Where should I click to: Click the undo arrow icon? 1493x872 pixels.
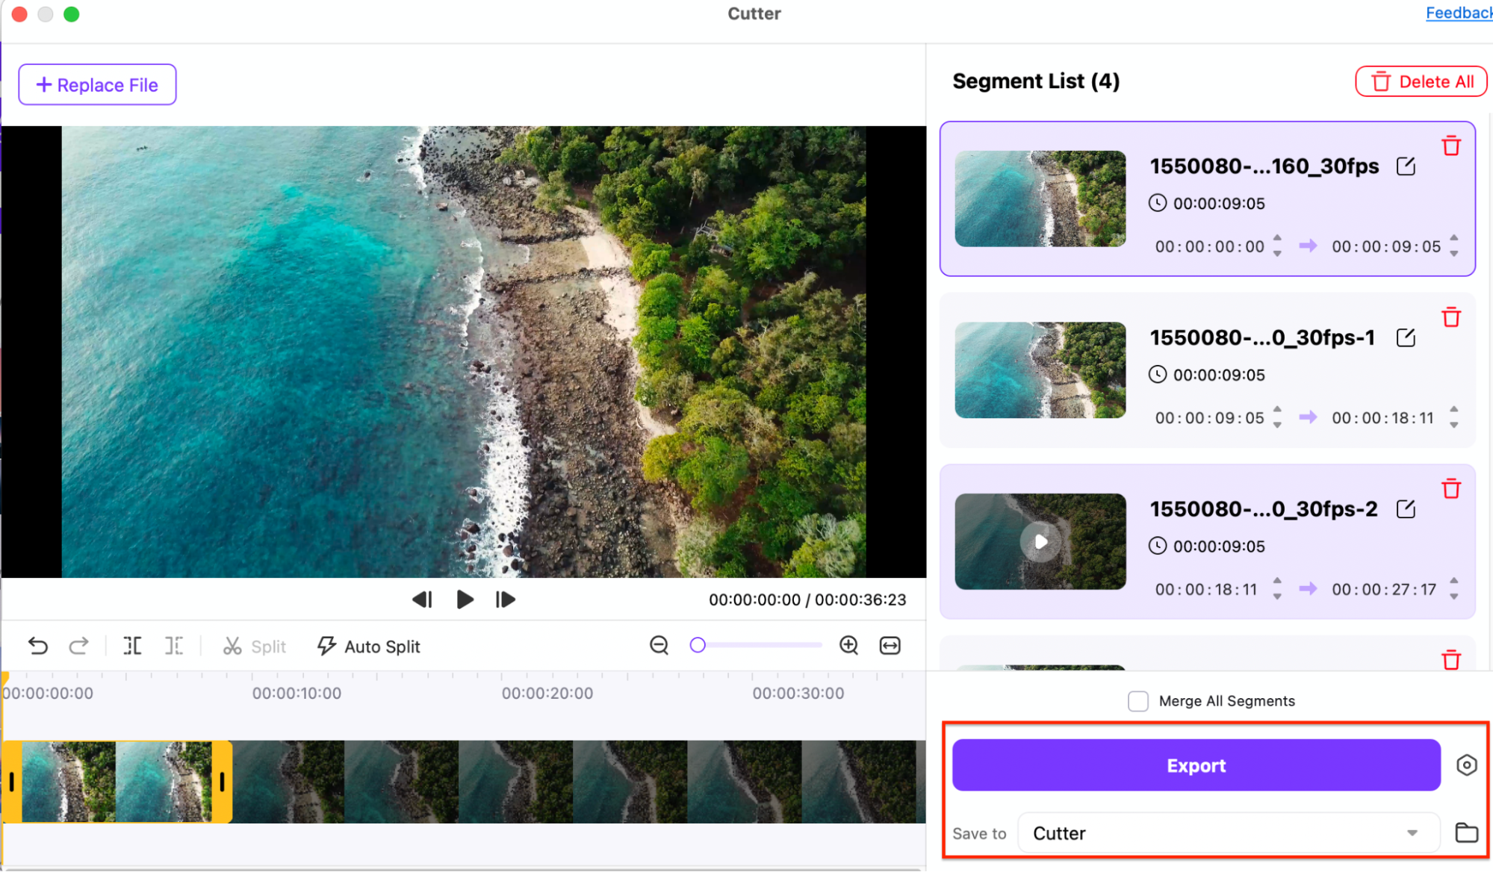38,646
